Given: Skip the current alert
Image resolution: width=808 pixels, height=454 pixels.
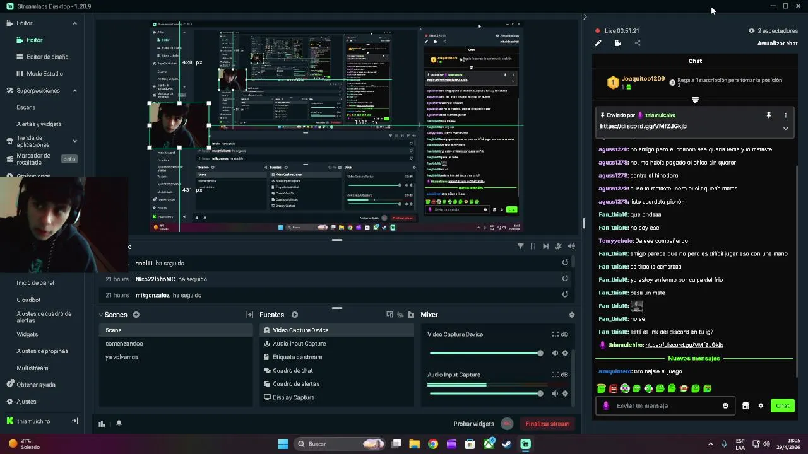Looking at the screenshot, I should [x=545, y=247].
